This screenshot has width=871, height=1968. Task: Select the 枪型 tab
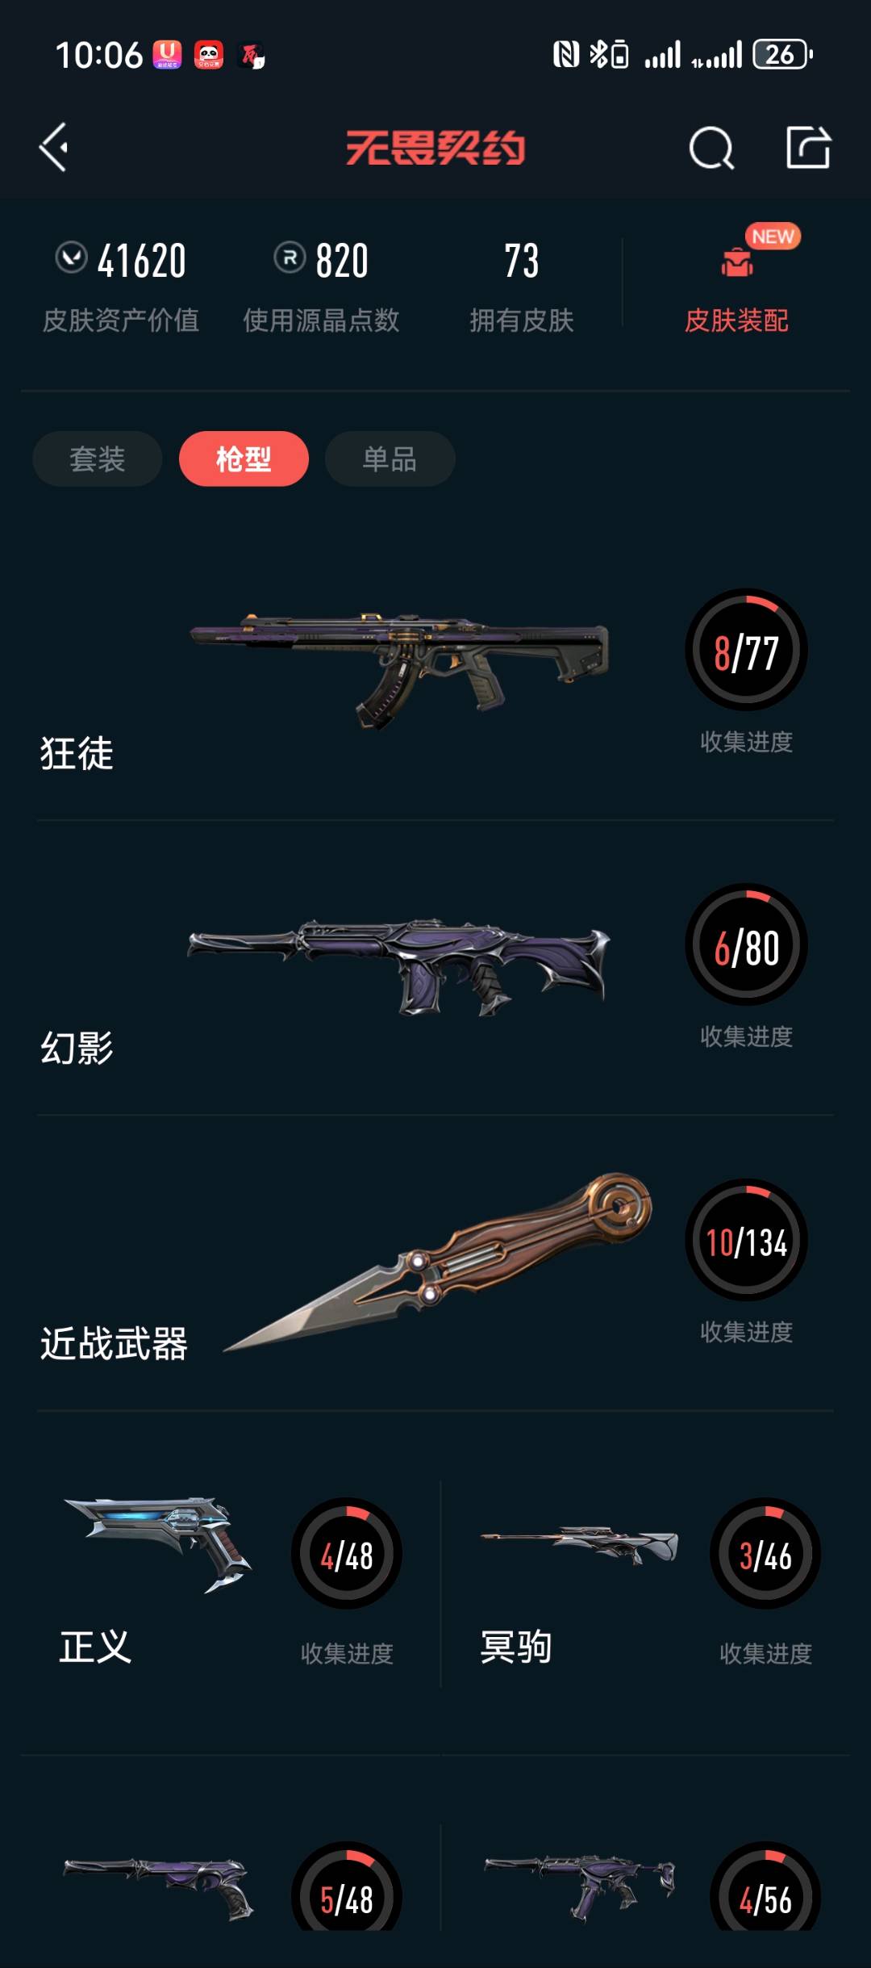point(244,459)
